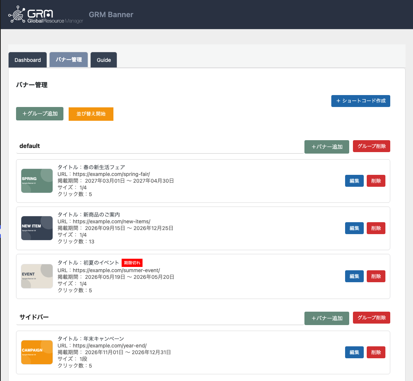Select the SPRING banner thumbnail

tap(37, 181)
